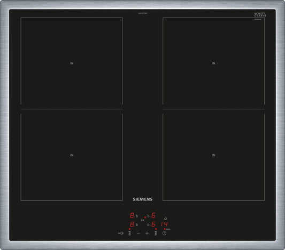Tap the key-shaped childproof lock icon

coord(121,233)
